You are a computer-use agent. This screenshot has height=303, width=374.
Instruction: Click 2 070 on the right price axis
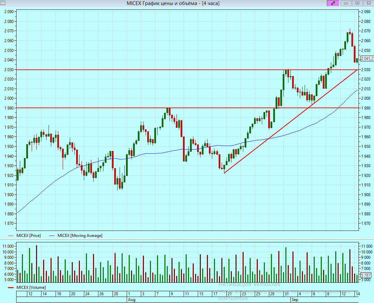point(366,31)
